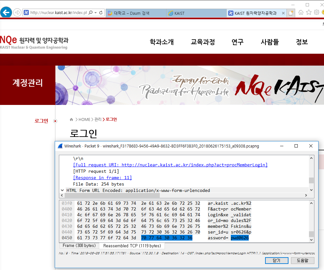Close the KAIST 원자력양자공학과 tab
324x270 pixels.
[x=283, y=13]
